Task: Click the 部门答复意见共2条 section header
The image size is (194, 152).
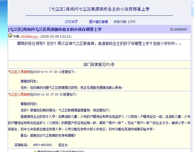Action: point(99,64)
